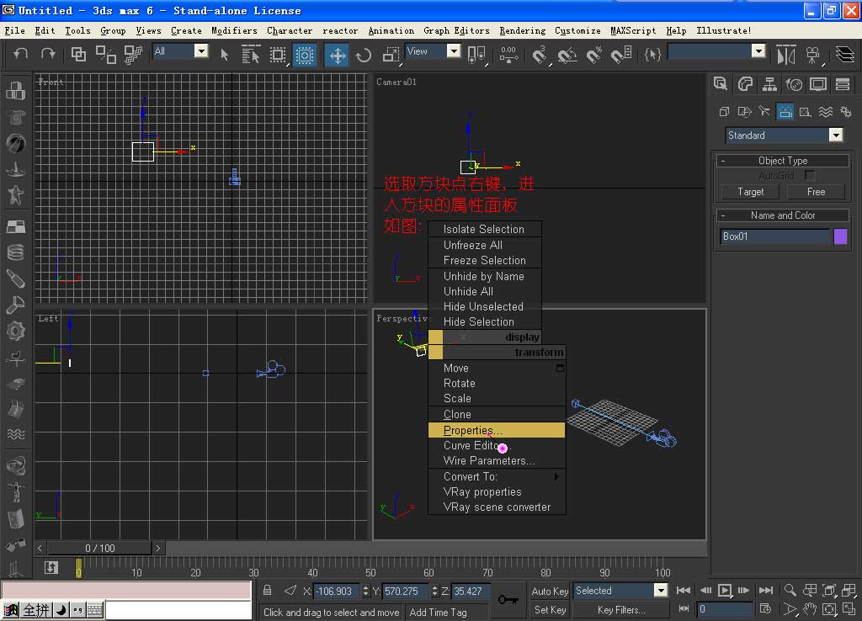Click the purple object color swatch
Viewport: 862px width, 621px height.
(x=841, y=236)
